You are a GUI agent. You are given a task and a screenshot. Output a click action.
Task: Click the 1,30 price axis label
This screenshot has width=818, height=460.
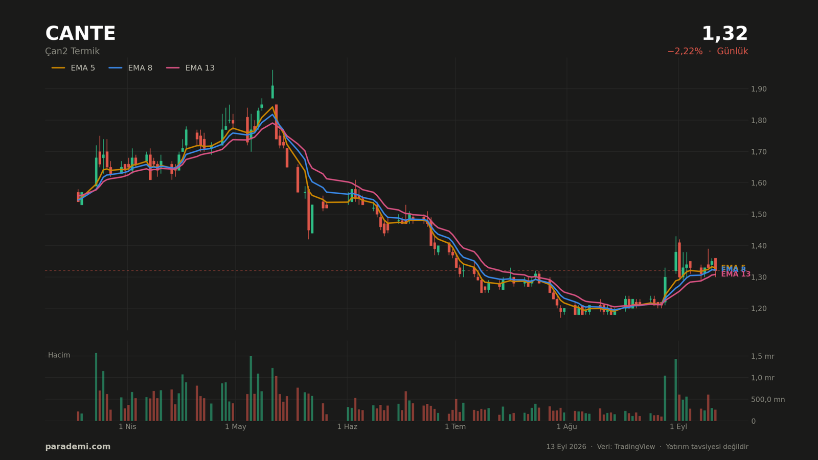(x=759, y=277)
